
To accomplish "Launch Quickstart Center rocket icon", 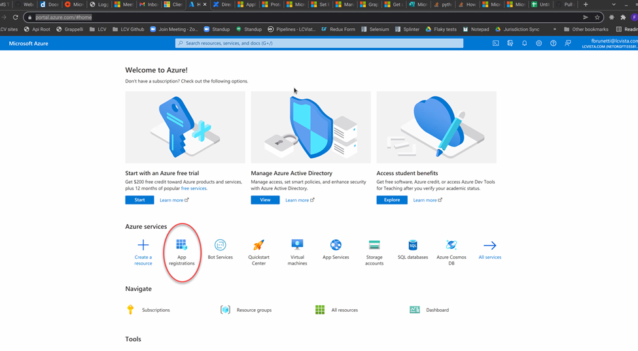I will [x=258, y=245].
